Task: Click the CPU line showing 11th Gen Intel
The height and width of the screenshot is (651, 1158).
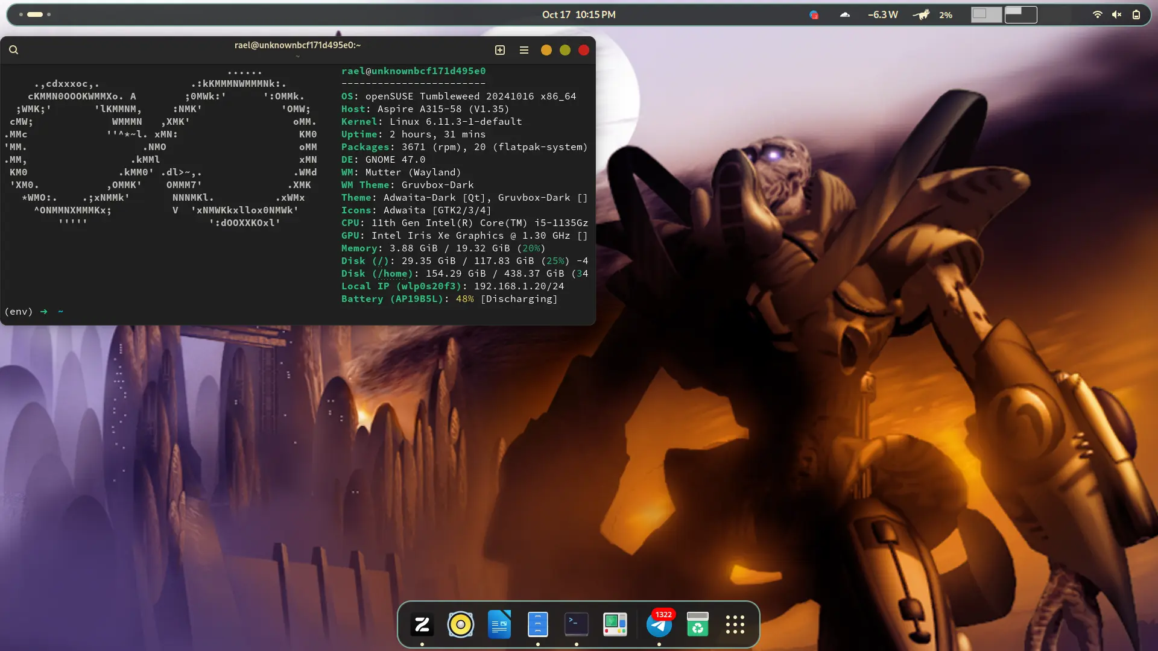Action: click(x=464, y=223)
